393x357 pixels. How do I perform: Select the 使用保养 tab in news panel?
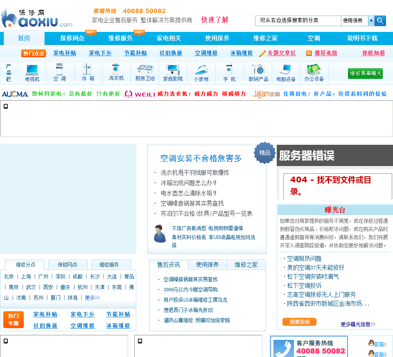click(x=207, y=265)
